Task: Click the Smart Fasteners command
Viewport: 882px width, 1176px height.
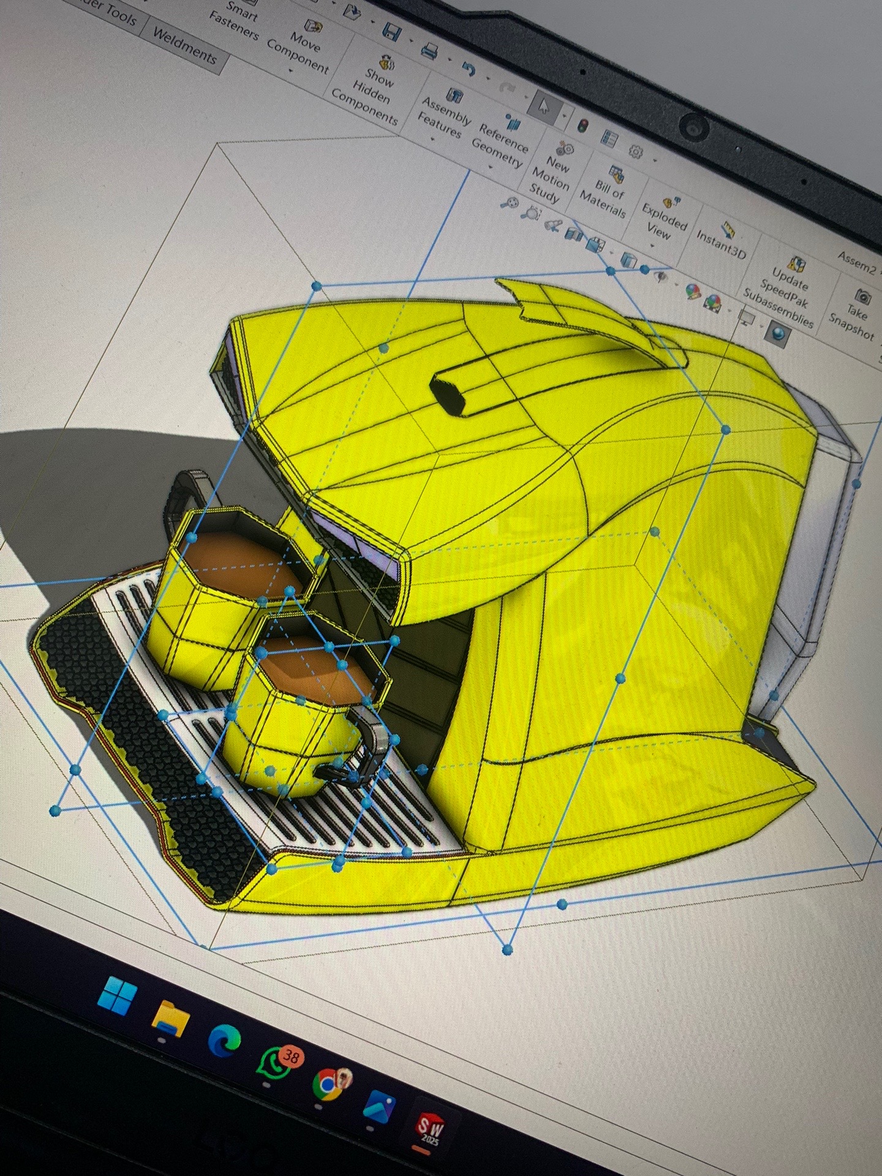Action: [x=236, y=20]
